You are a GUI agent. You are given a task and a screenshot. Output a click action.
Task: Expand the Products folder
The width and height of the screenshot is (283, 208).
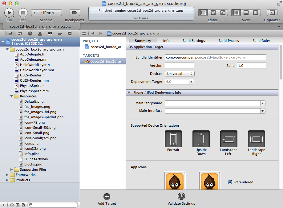pyautogui.click(x=7, y=180)
